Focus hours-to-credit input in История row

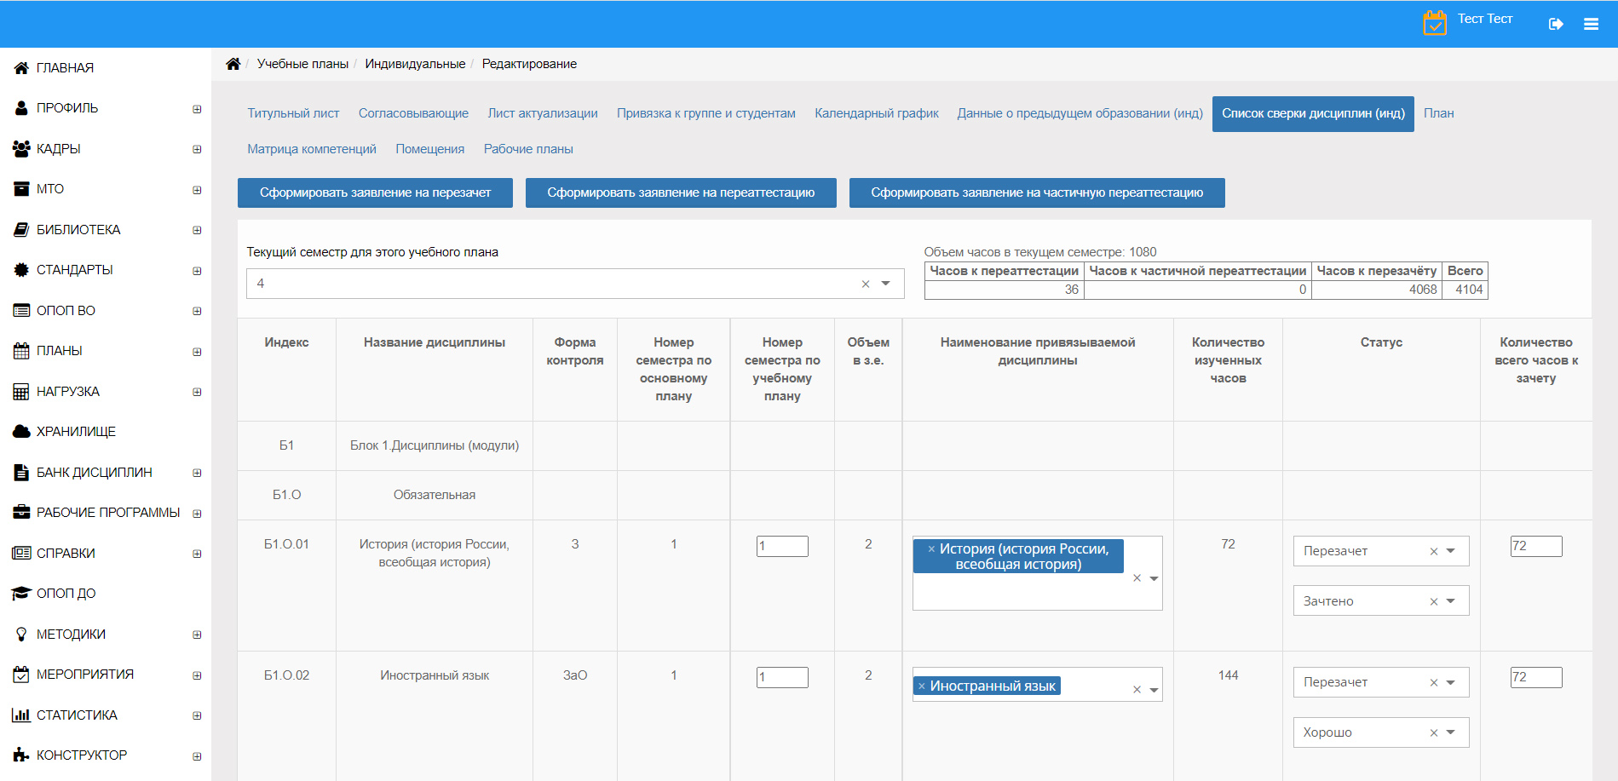(1536, 546)
